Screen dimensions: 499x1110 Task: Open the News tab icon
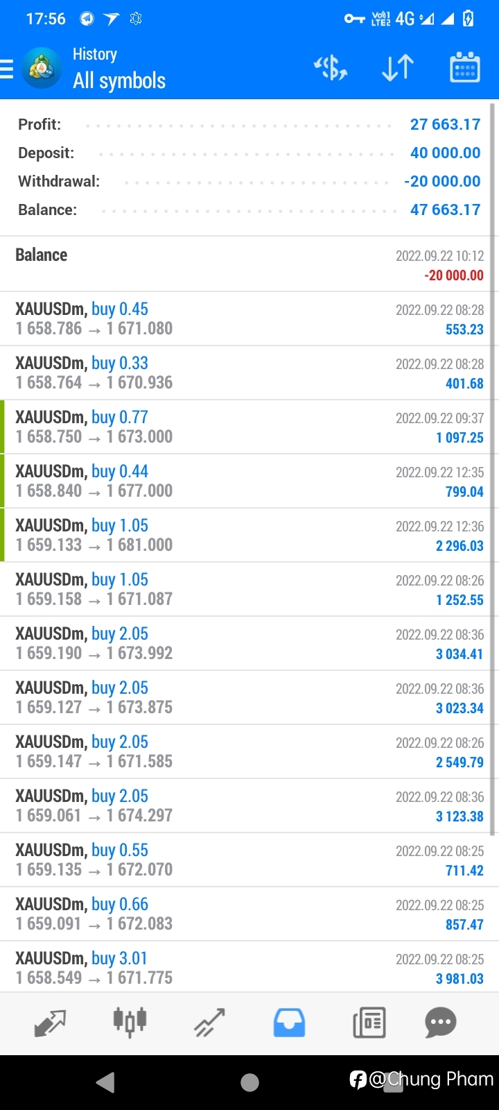point(369,1023)
